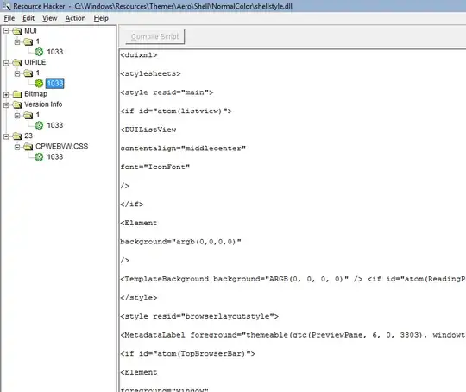Click the MUI folder icon

point(17,31)
